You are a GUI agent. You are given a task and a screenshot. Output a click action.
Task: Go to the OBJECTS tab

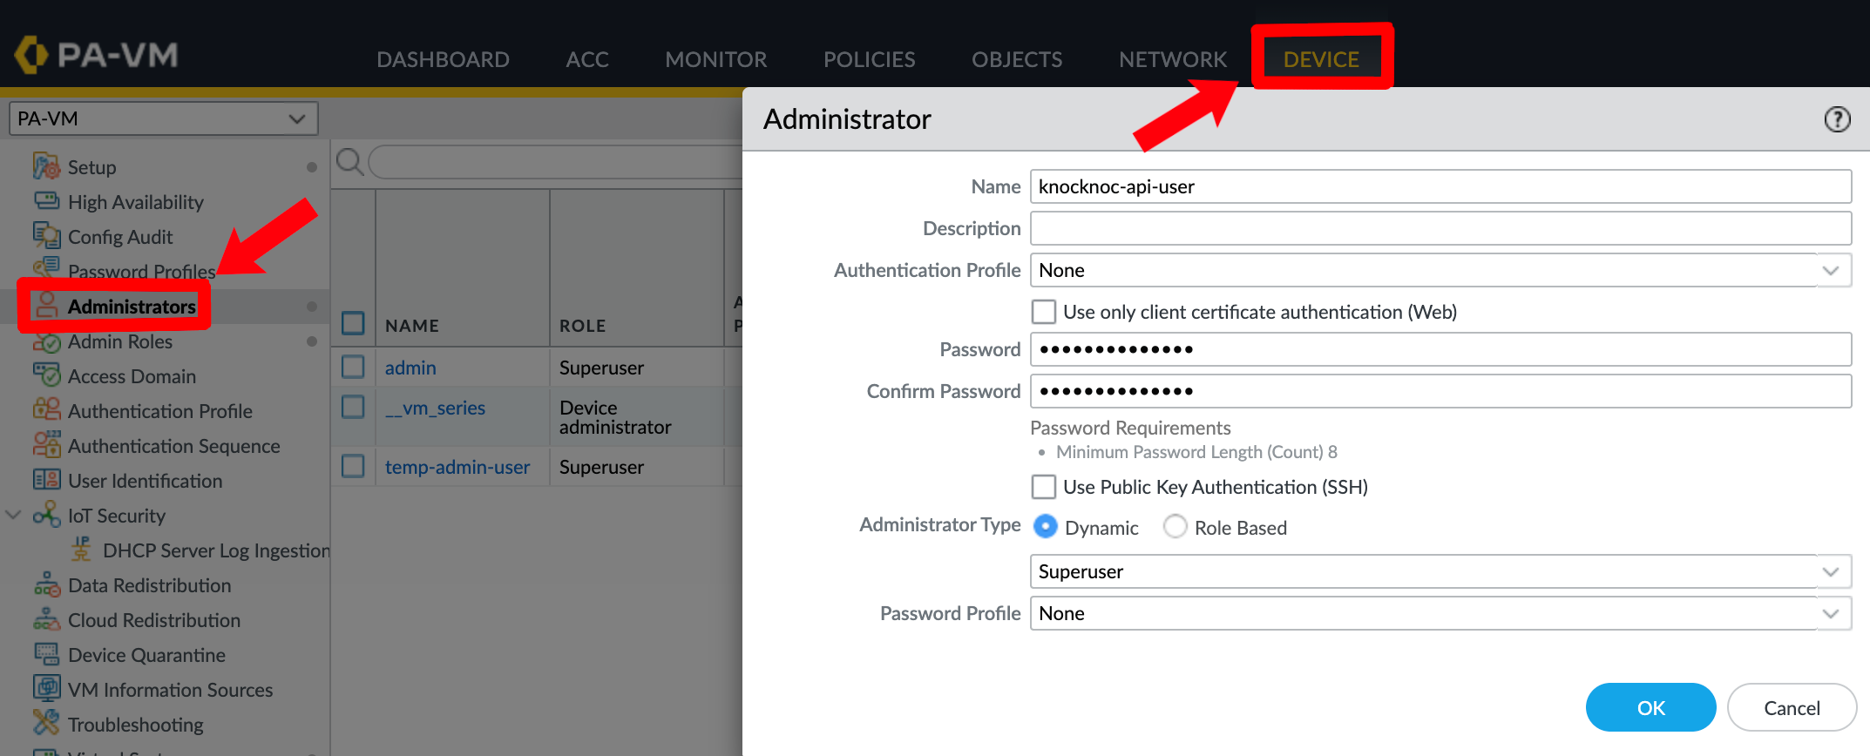click(x=1017, y=59)
